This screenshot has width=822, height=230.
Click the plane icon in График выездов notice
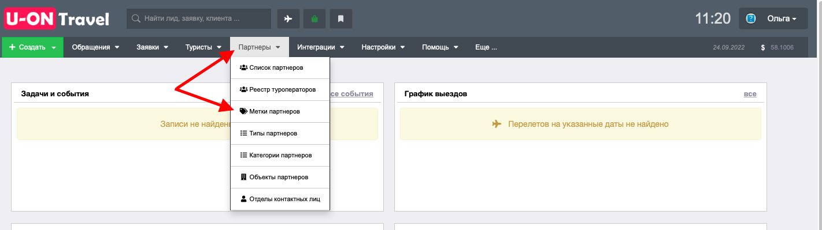coord(497,124)
